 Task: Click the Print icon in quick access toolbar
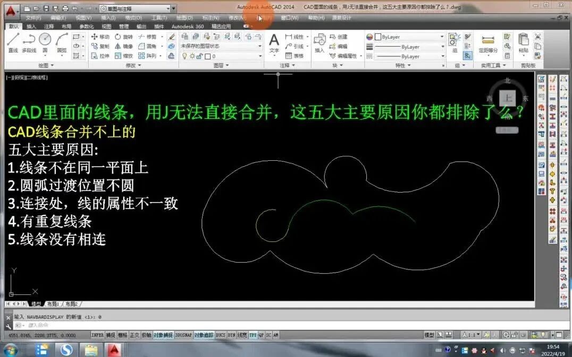click(x=65, y=8)
